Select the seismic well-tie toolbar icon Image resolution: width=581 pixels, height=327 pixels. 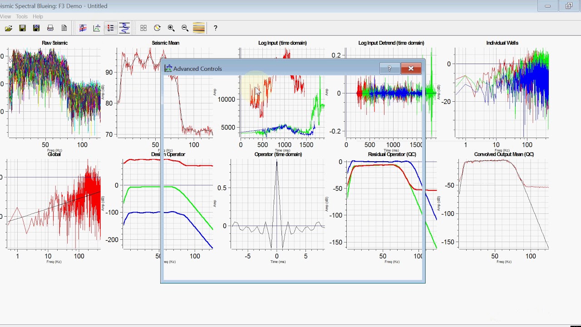point(83,28)
